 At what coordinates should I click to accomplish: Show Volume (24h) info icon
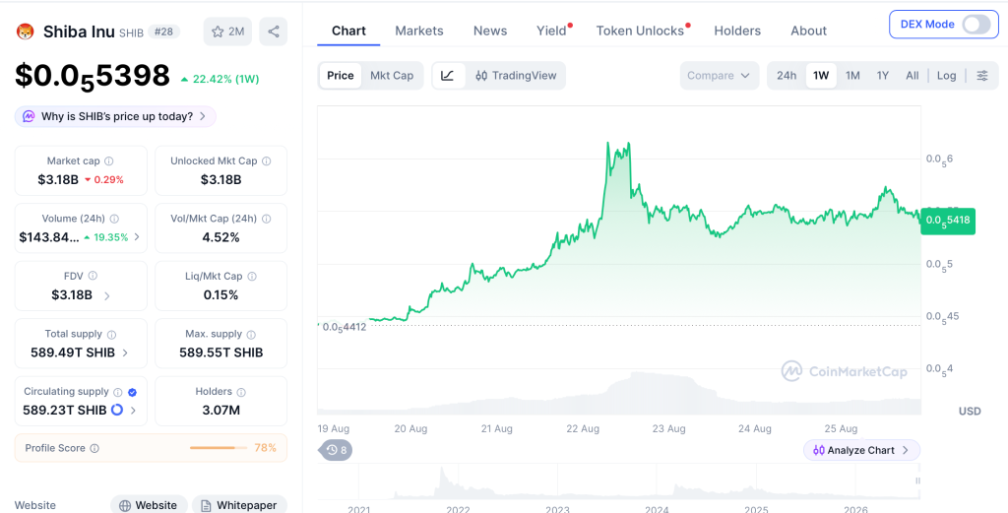click(114, 219)
